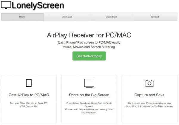This screenshot has height=125, width=179.
Task: Open the Quick Start tab
Action: (111, 17)
